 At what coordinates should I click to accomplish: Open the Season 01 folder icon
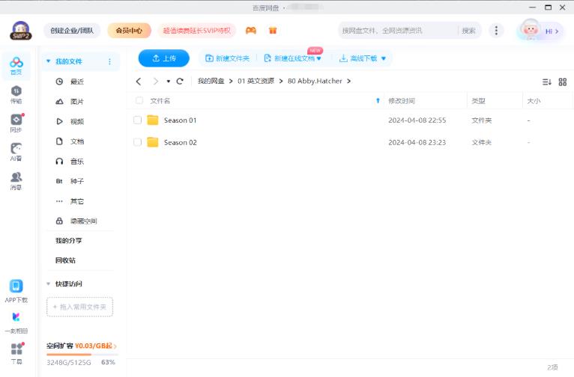pyautogui.click(x=153, y=120)
